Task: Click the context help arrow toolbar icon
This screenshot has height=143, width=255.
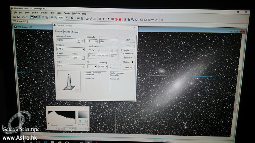Action: pyautogui.click(x=72, y=18)
